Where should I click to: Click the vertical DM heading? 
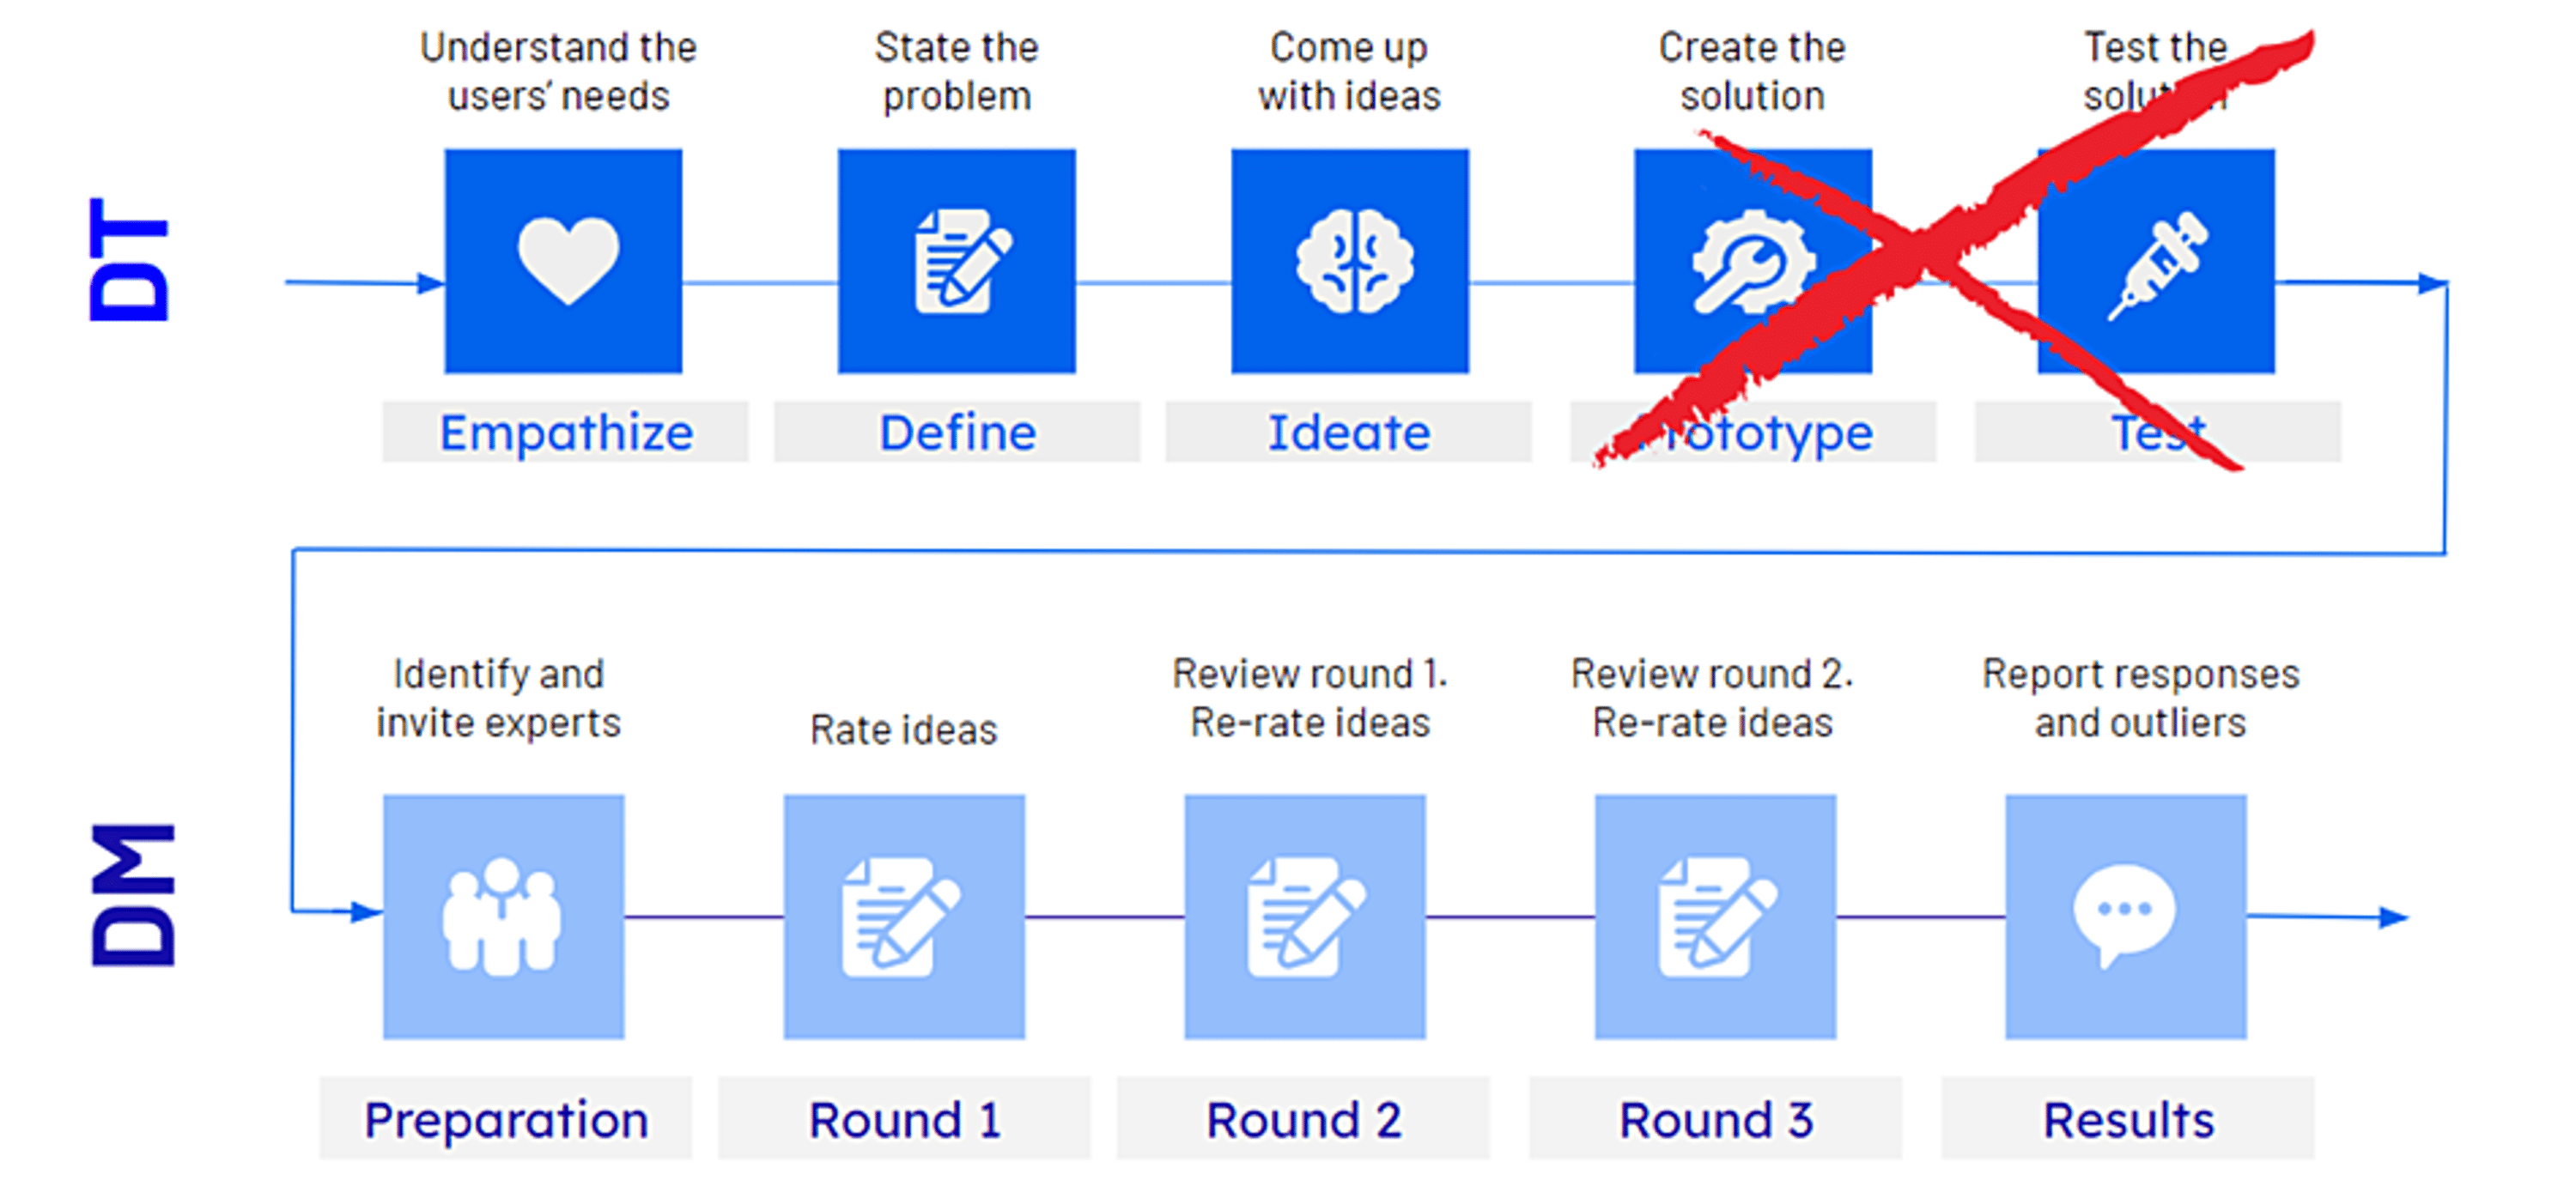[132, 894]
